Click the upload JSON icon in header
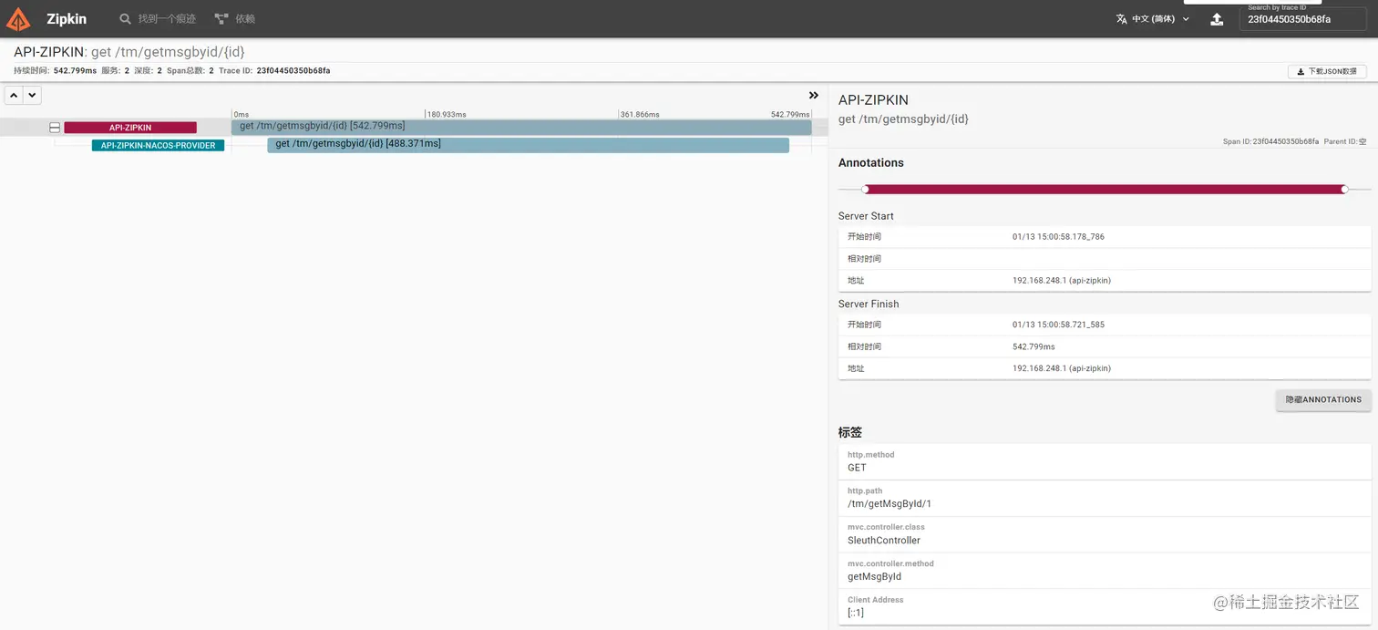 1217,19
